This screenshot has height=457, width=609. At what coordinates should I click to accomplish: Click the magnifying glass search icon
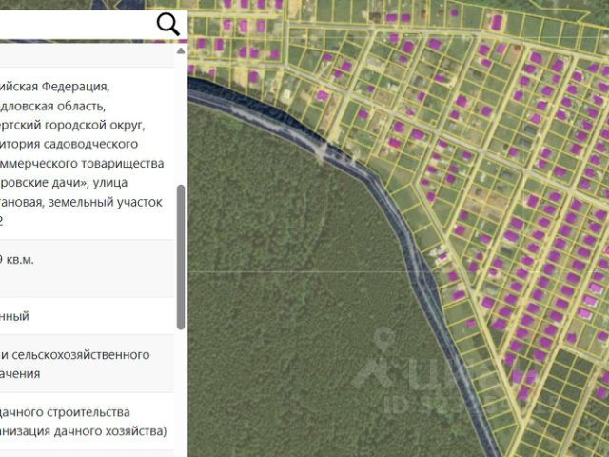[x=168, y=24]
